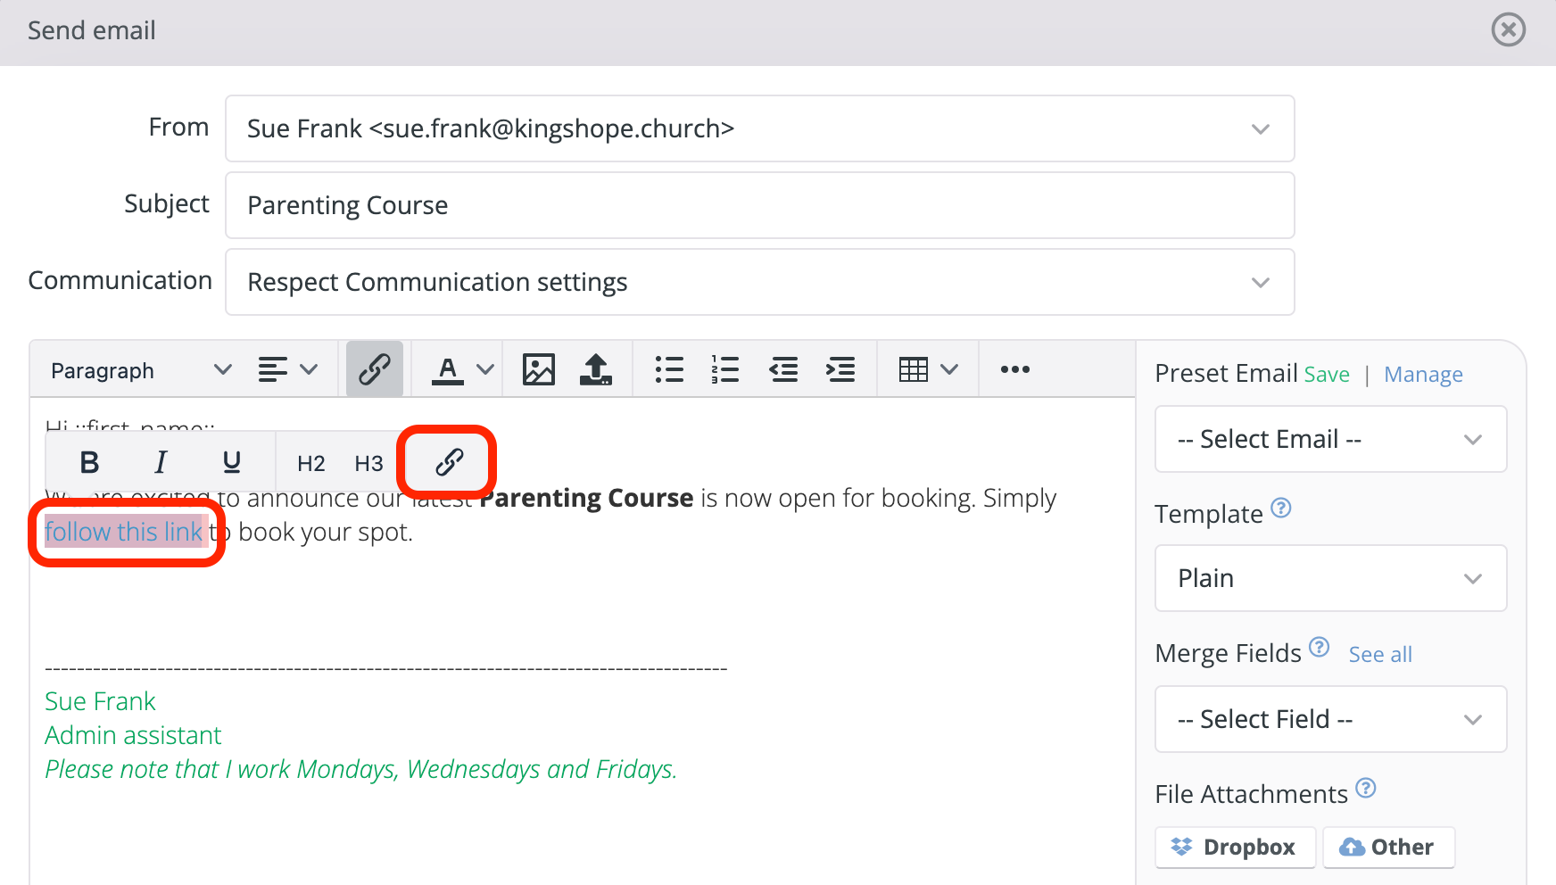Increase the paragraph indent

tap(840, 368)
